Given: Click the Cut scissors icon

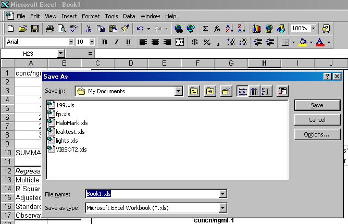Looking at the screenshot, I should 89,29.
